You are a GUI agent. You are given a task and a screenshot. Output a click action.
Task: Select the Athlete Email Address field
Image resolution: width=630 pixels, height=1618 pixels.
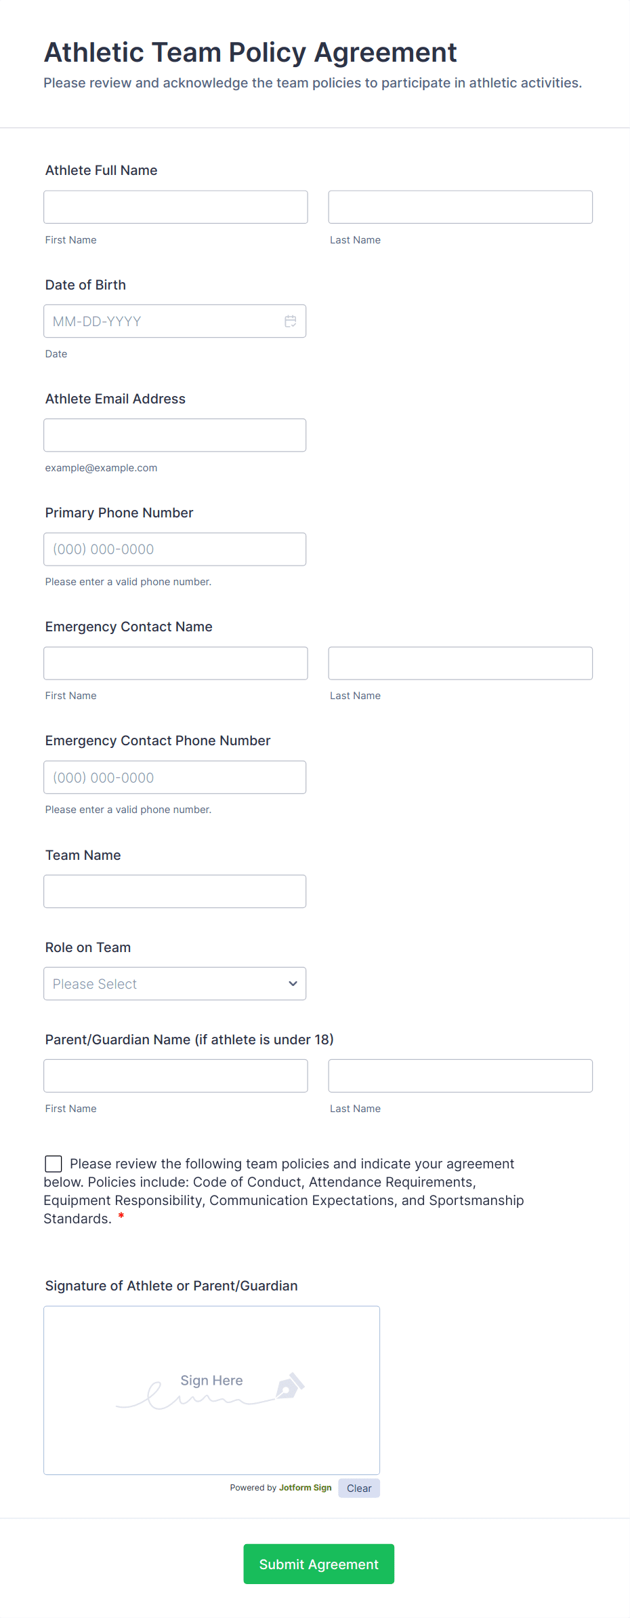click(x=175, y=435)
